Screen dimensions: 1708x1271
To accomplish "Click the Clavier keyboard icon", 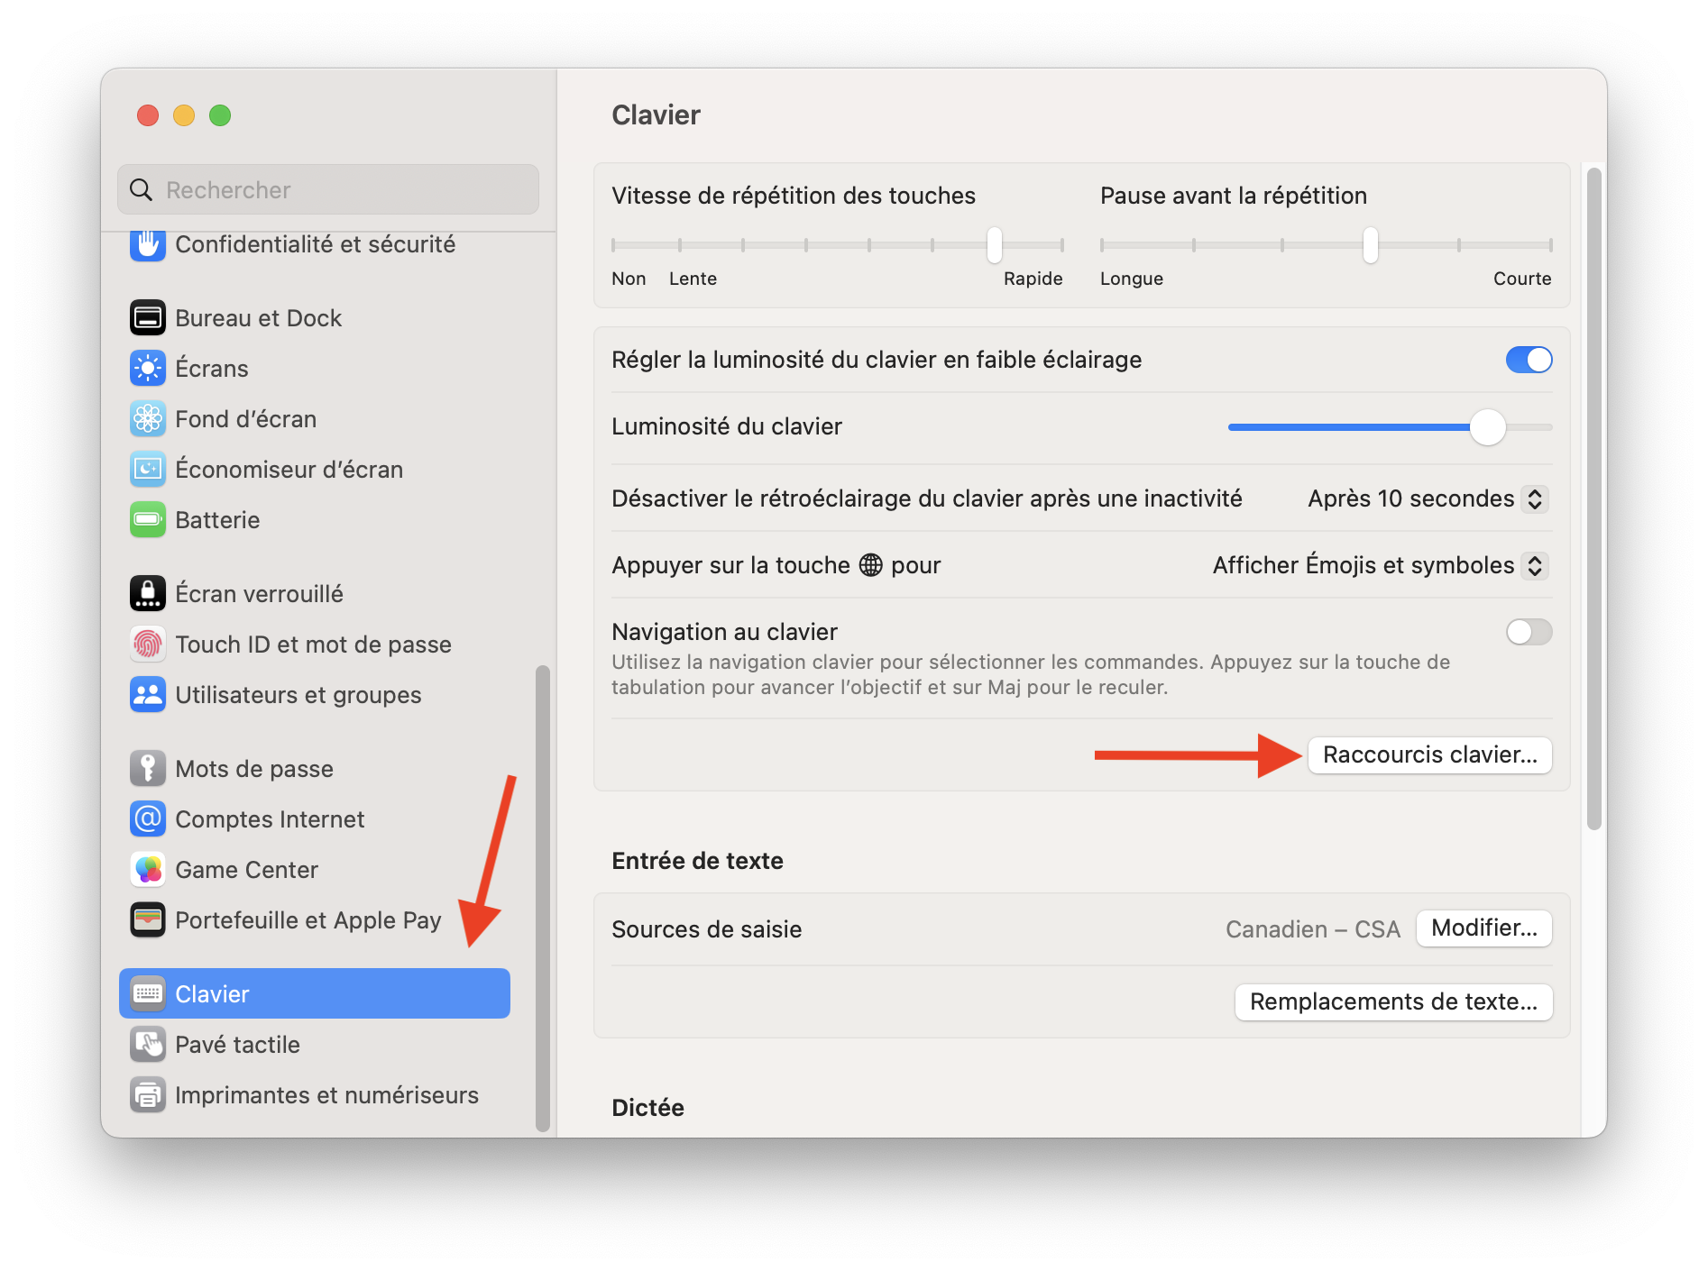I will pos(148,994).
